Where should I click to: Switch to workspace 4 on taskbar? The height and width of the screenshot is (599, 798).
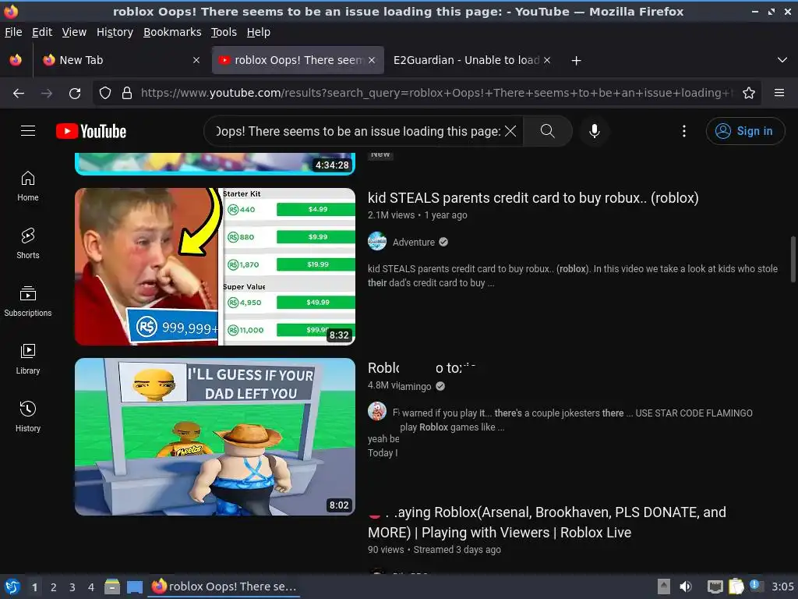point(91,587)
